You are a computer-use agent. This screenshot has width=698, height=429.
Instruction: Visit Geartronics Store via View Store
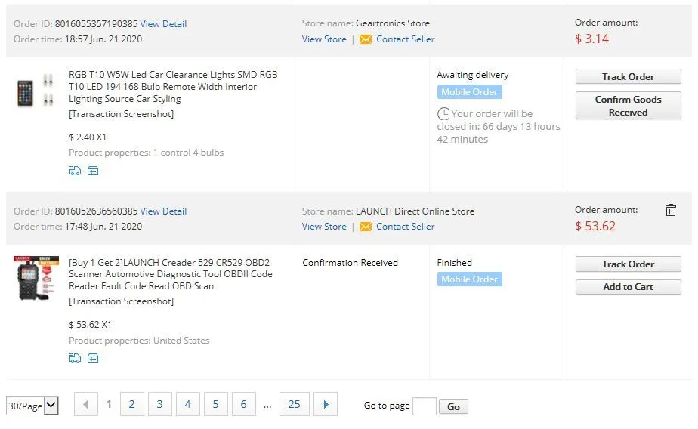pyautogui.click(x=324, y=39)
